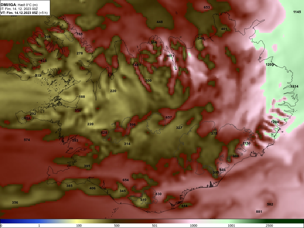Select the 300 map value
The width and height of the screenshot is (304, 228).
click(148, 81)
